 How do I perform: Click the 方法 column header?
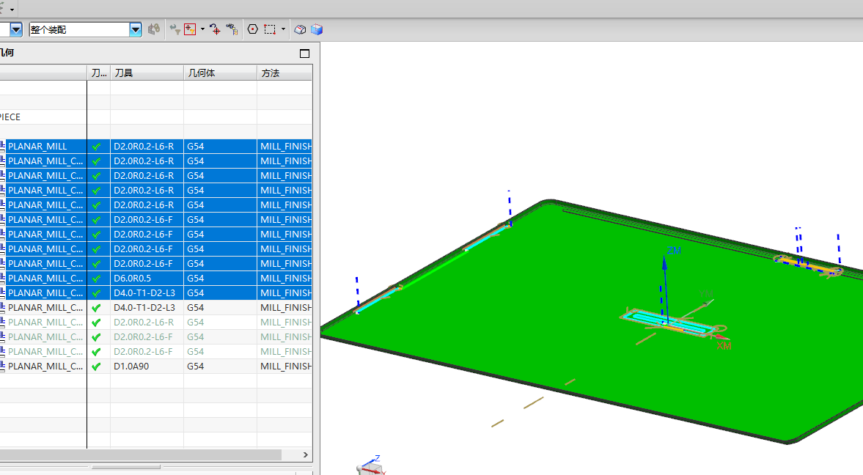(x=284, y=73)
